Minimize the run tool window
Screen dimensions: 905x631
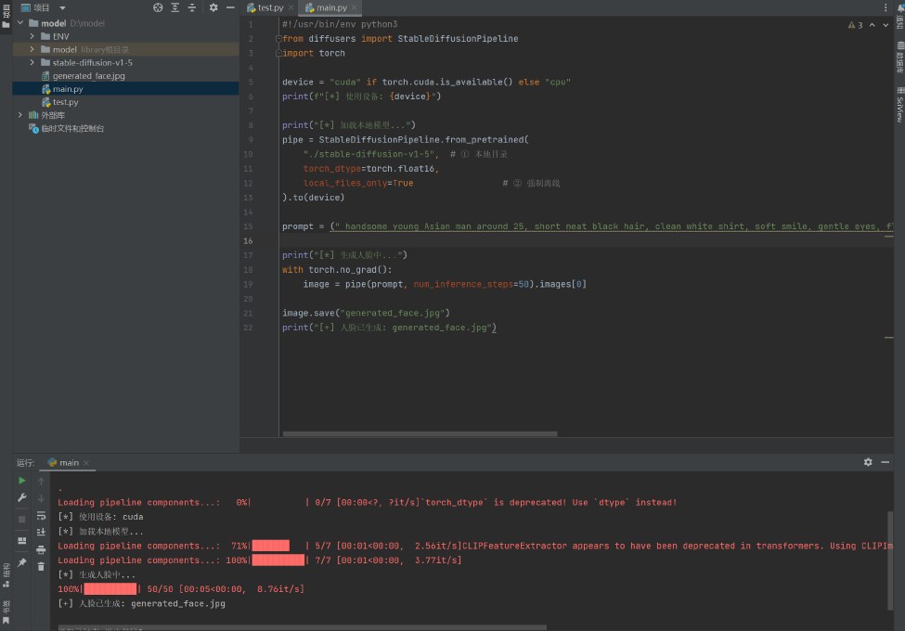(886, 462)
